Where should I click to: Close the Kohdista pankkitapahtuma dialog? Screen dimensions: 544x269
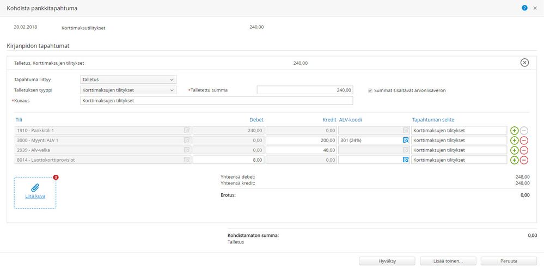coord(535,8)
